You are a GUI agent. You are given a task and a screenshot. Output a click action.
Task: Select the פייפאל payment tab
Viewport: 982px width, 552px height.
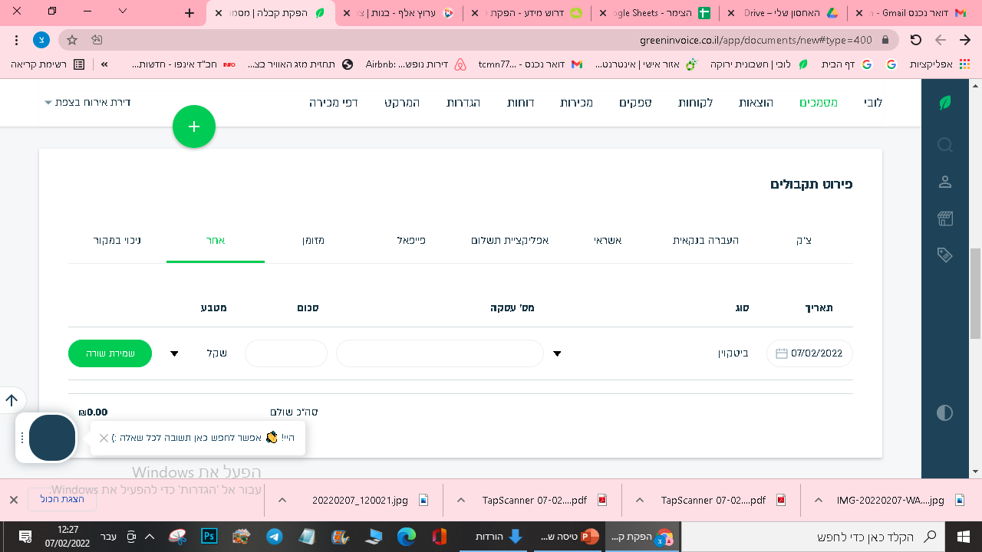point(411,241)
